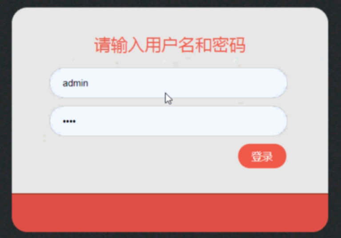The width and height of the screenshot is (341, 238).
Task: Click the 录 character on the login button
Action: point(268,156)
